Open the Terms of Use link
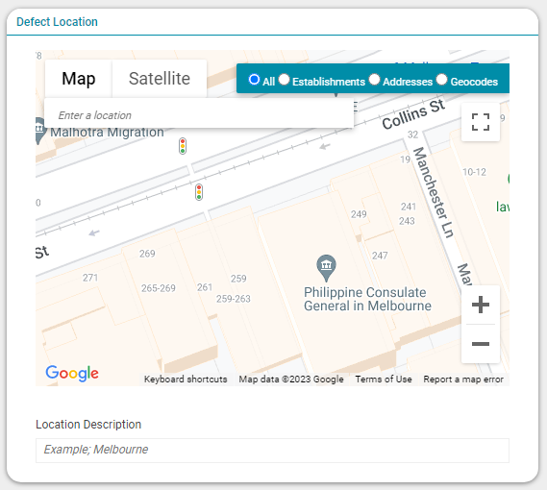The width and height of the screenshot is (547, 490). click(384, 380)
